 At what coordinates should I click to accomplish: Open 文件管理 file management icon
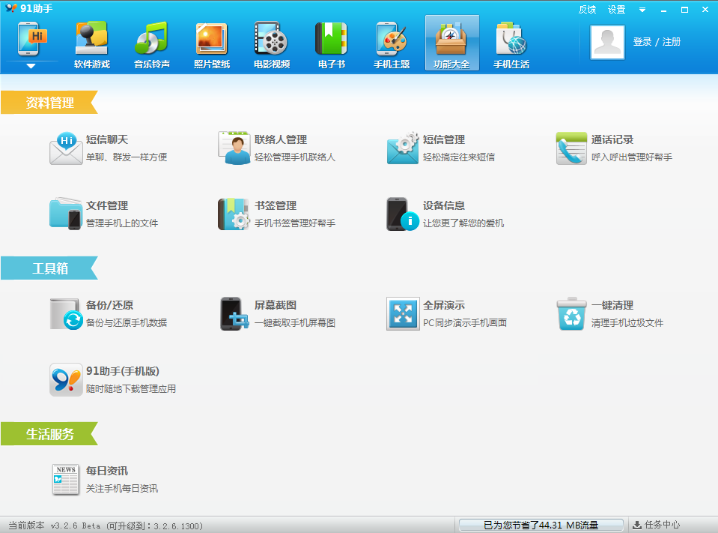point(66,214)
